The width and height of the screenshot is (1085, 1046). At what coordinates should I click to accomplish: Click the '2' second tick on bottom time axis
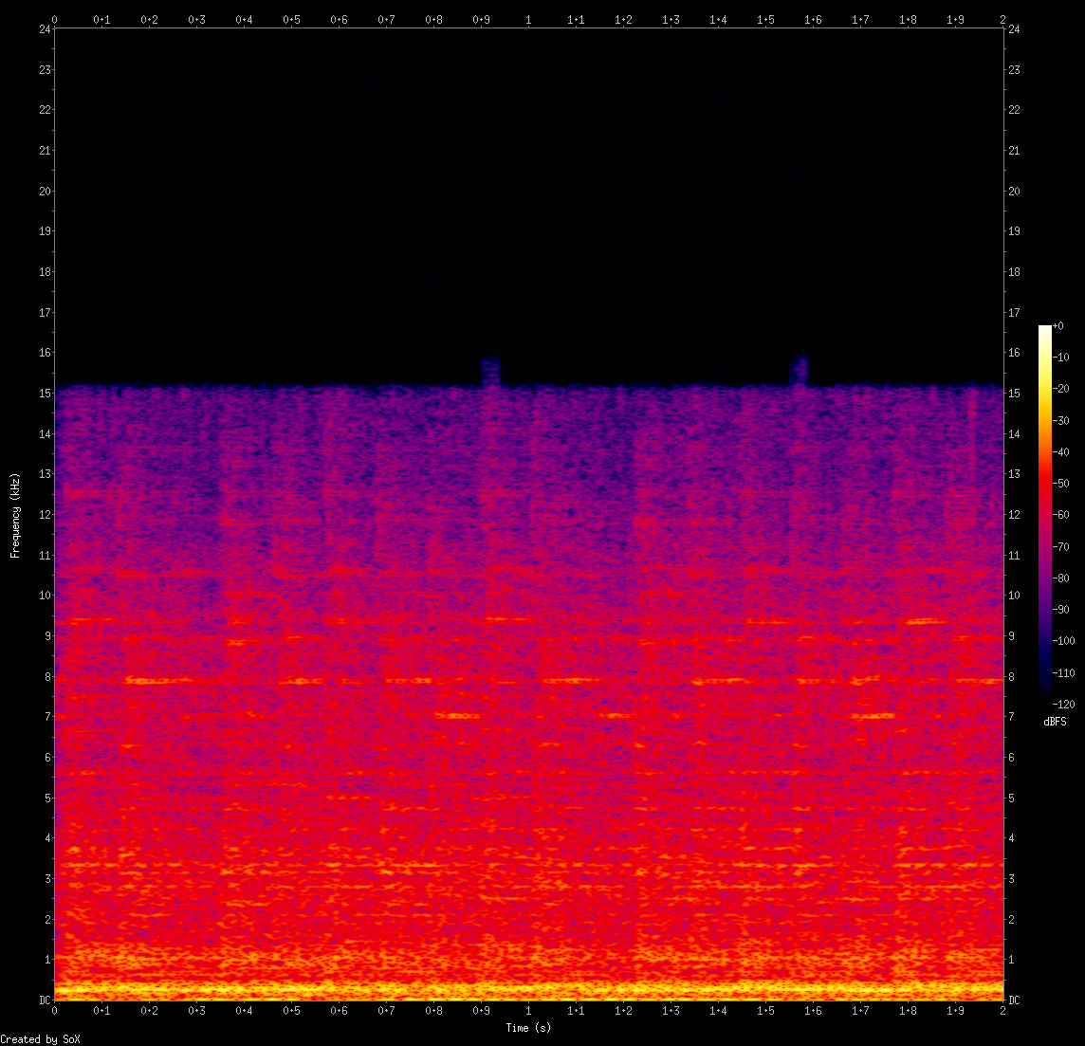[1002, 1012]
